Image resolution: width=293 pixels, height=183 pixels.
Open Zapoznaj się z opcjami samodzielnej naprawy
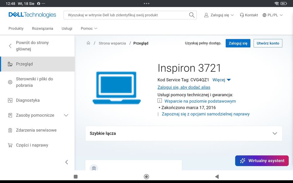click(206, 114)
